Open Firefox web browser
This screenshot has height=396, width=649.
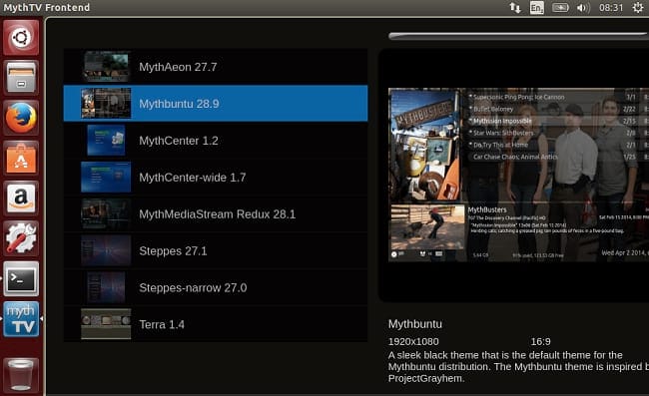click(21, 118)
